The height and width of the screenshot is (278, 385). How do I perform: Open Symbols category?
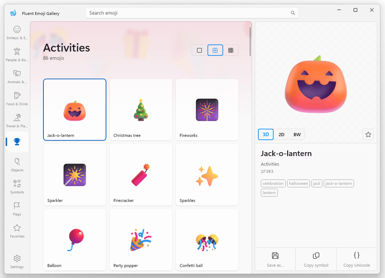(x=17, y=187)
